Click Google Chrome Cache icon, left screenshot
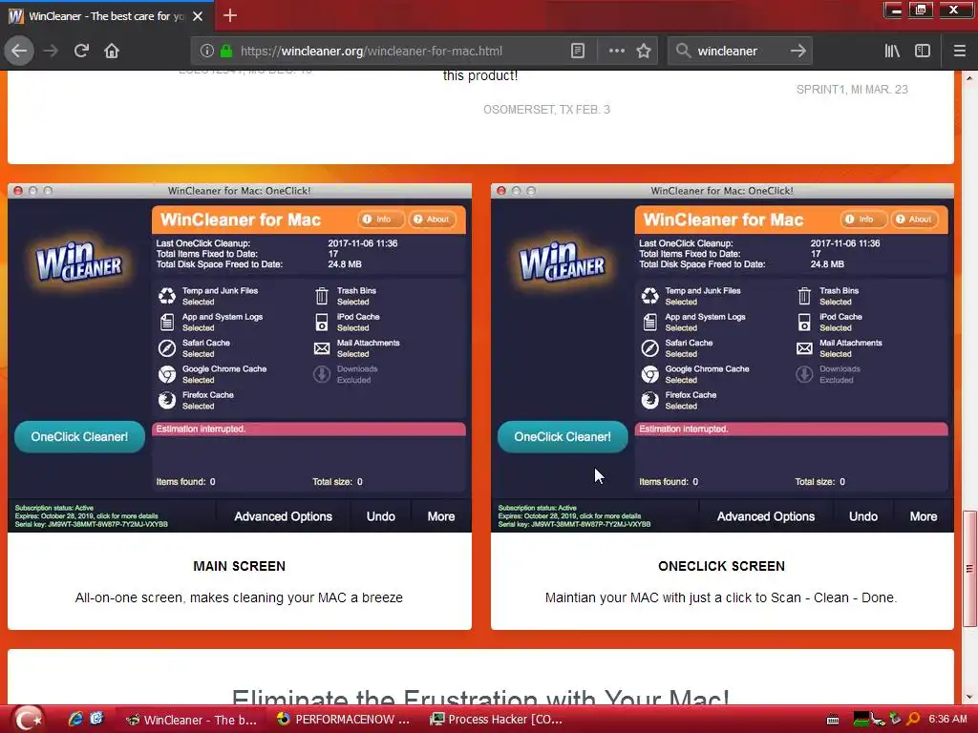The width and height of the screenshot is (978, 733). pyautogui.click(x=166, y=374)
